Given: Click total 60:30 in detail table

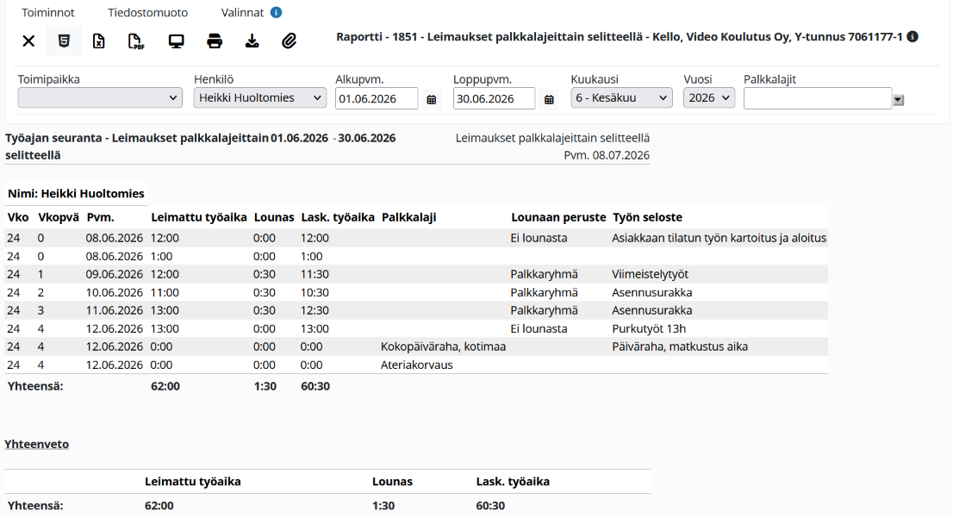Looking at the screenshot, I should pyautogui.click(x=315, y=386).
